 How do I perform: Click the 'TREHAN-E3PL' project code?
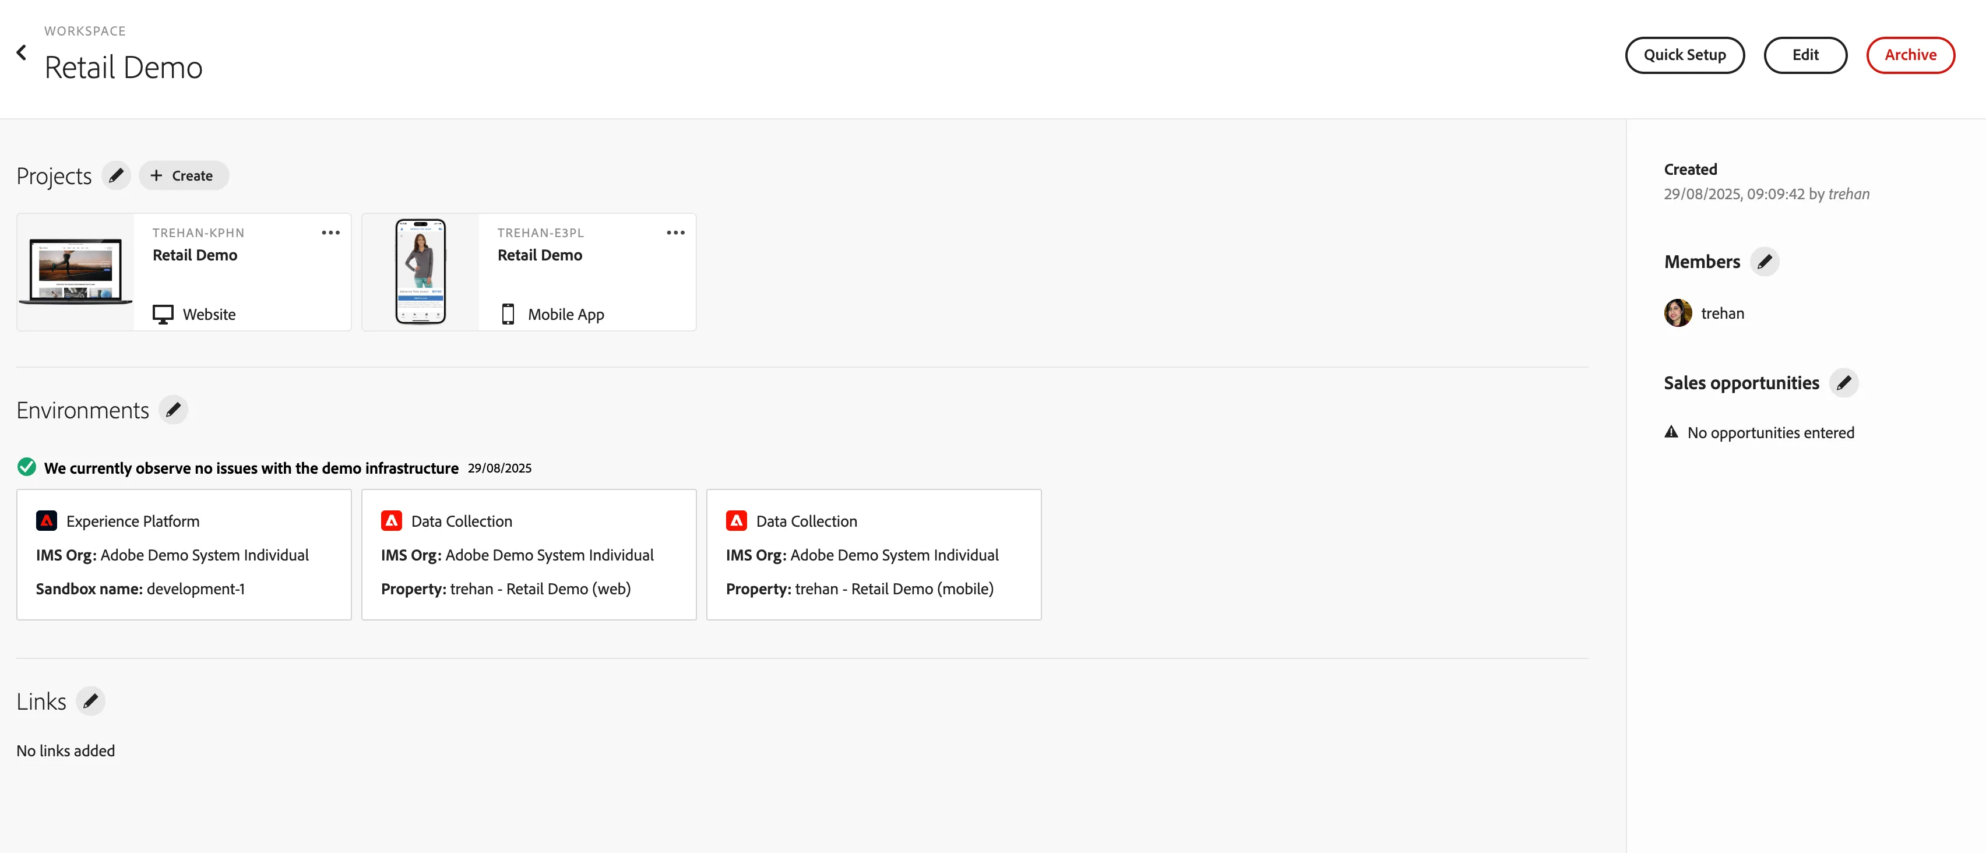tap(540, 232)
